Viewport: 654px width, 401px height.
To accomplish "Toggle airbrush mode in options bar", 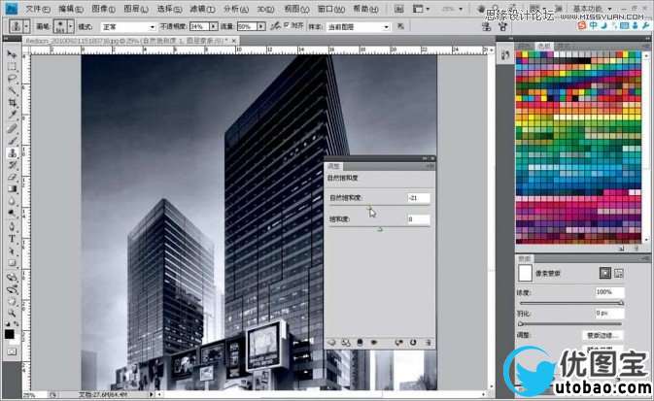I will [275, 26].
